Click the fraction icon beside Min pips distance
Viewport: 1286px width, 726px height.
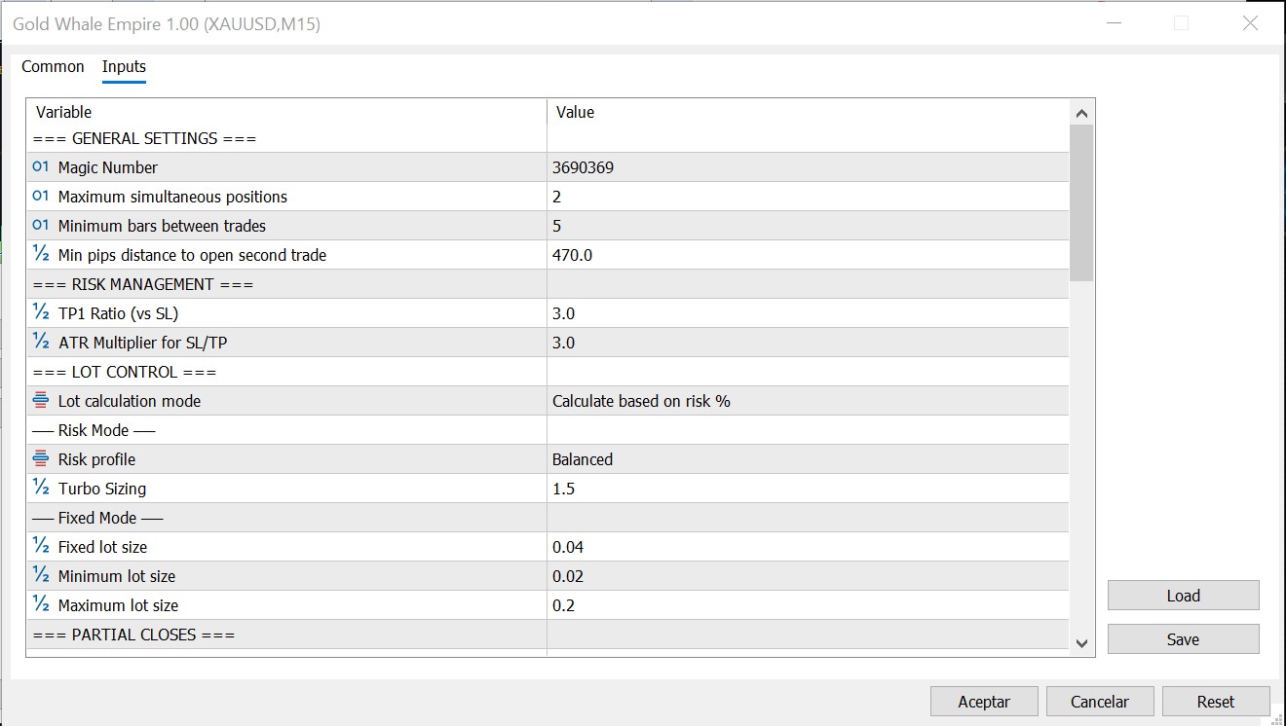[x=39, y=254]
